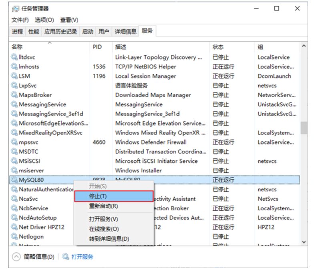The width and height of the screenshot is (319, 273).
Task: Click the vertical scrollbar thumb
Action: click(304, 128)
